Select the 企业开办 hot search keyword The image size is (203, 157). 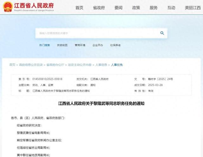coord(98,45)
